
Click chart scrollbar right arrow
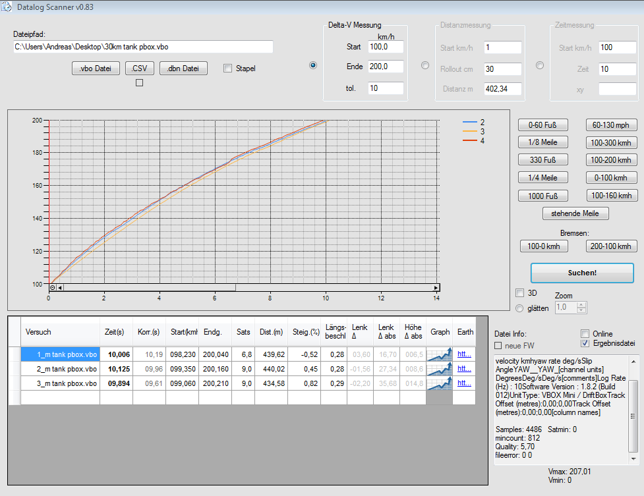coord(436,288)
